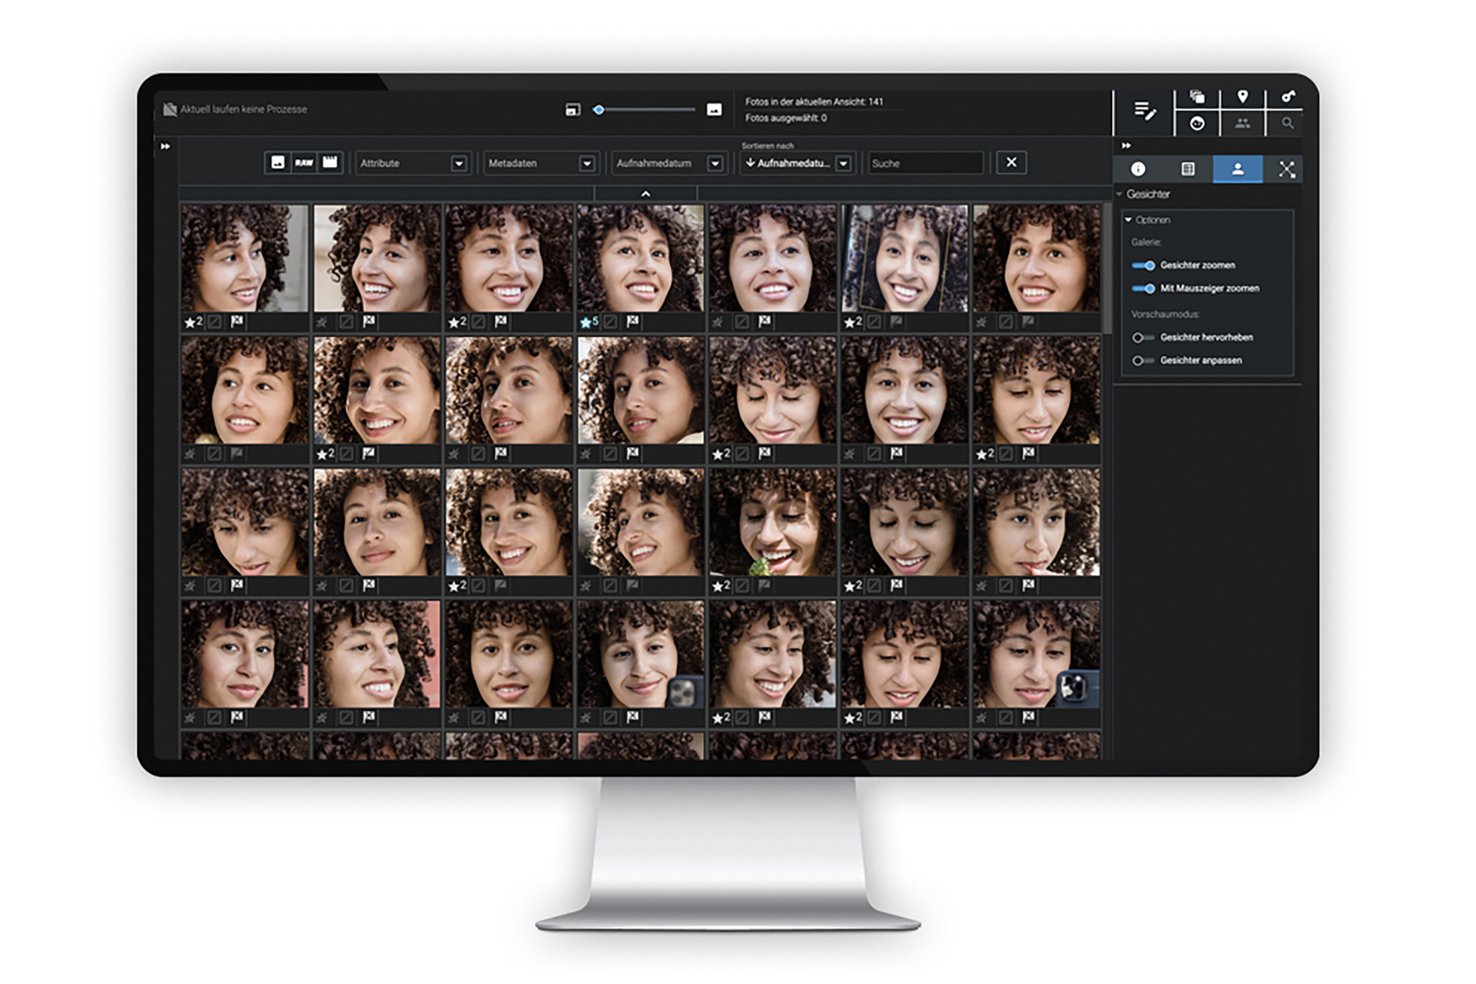Open the face recognition icon
1476x984 pixels.
1197,124
